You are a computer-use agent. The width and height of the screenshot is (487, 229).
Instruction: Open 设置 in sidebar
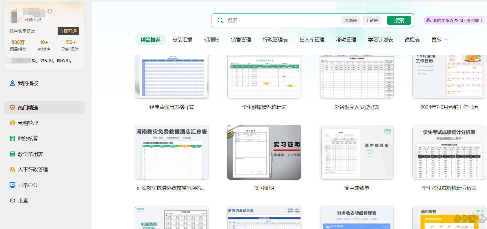coord(44,201)
